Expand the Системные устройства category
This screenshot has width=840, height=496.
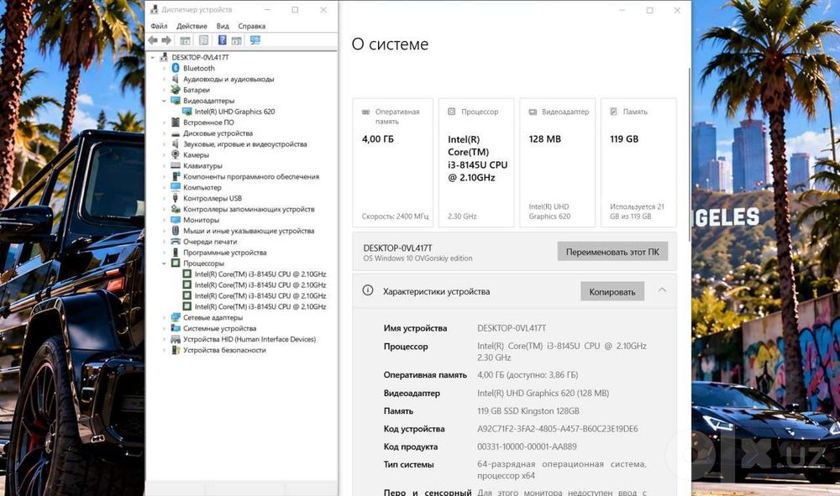pyautogui.click(x=164, y=328)
